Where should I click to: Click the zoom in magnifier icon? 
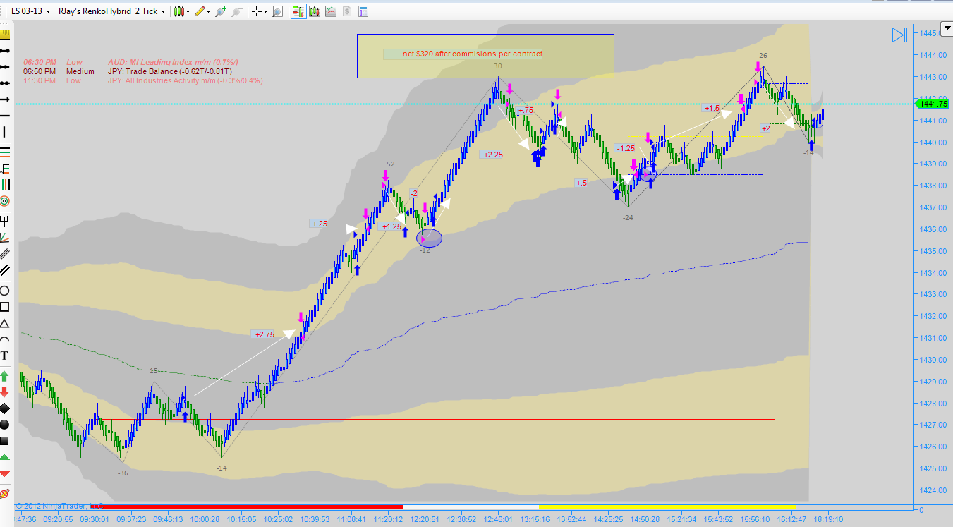[x=221, y=11]
